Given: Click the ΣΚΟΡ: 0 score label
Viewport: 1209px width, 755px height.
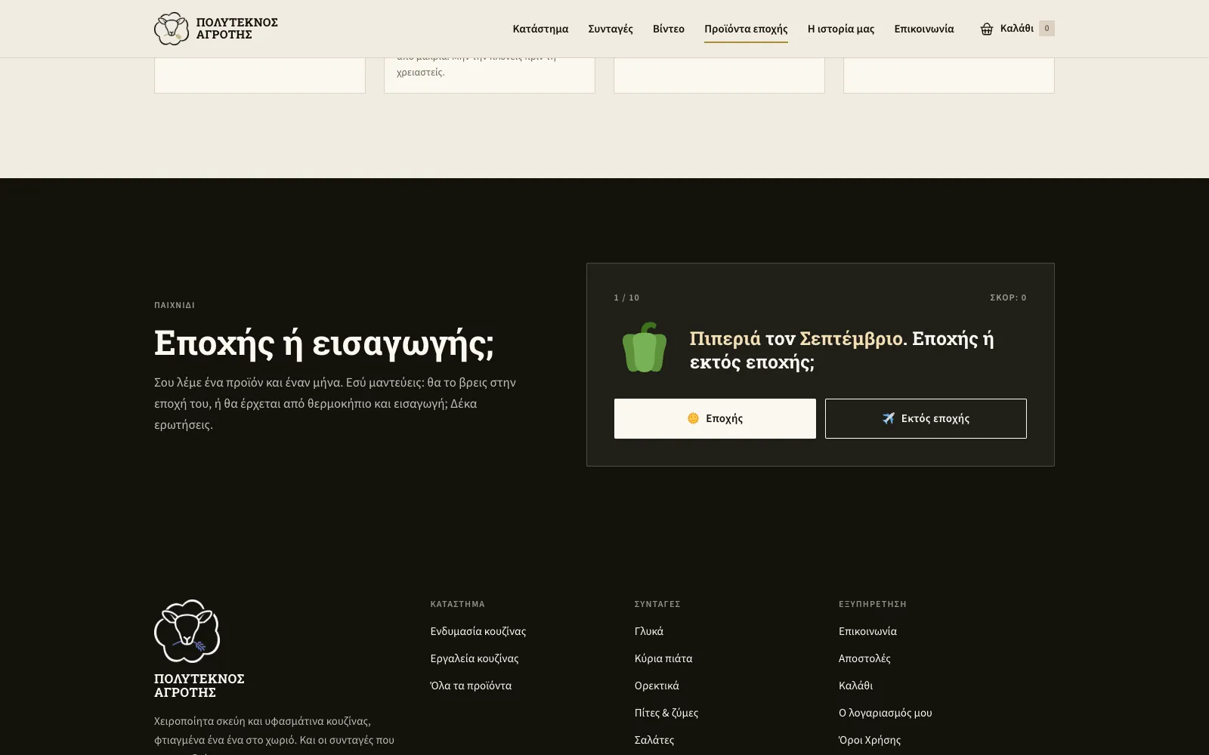Looking at the screenshot, I should (1008, 297).
